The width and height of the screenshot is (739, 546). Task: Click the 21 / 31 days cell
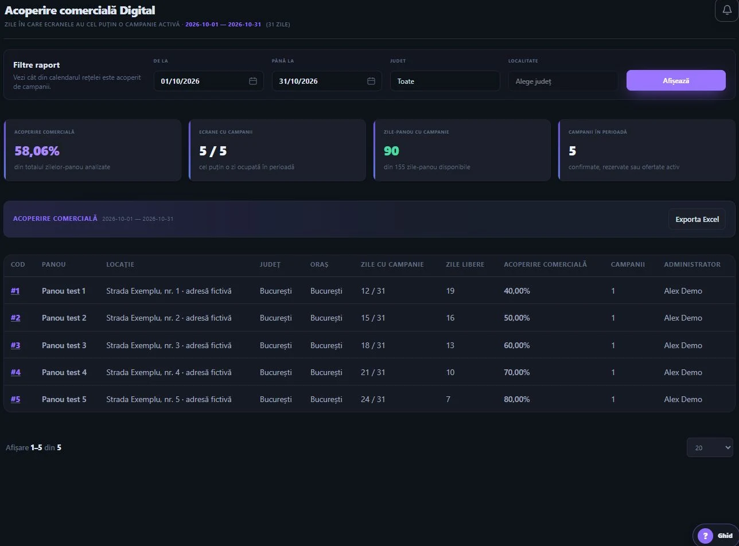click(x=373, y=372)
